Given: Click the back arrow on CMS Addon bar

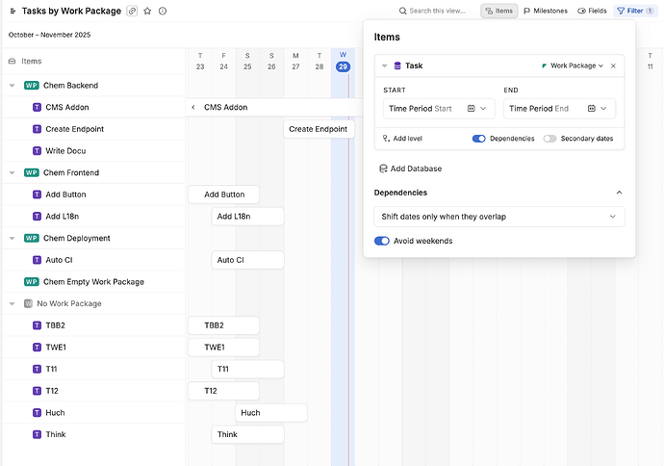Looking at the screenshot, I should click(x=193, y=108).
